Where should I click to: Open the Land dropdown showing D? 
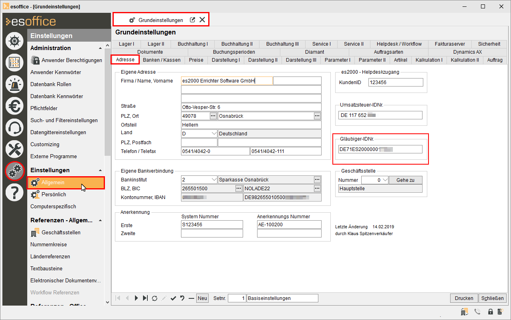(214, 133)
